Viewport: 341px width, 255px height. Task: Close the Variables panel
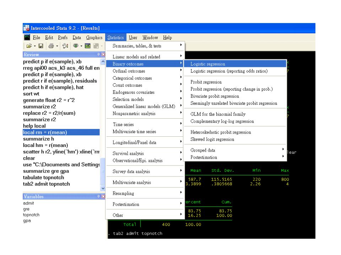click(x=103, y=197)
